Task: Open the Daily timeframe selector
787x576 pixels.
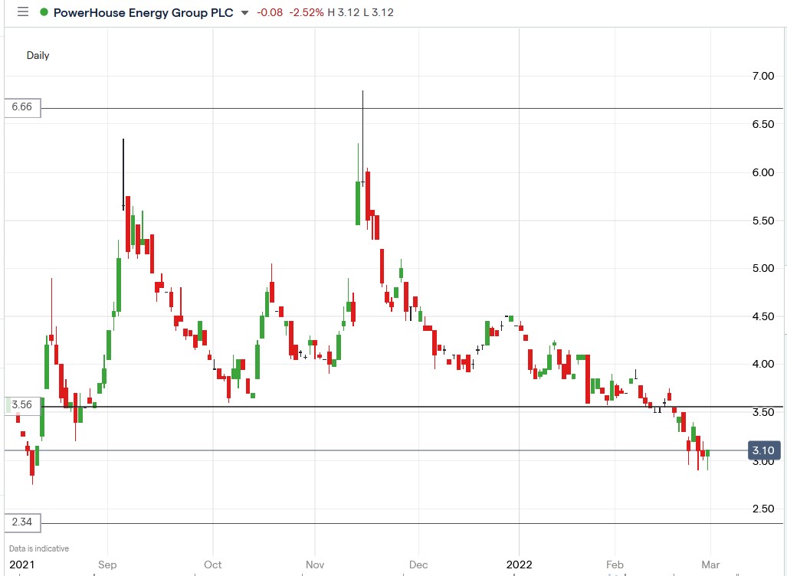Action: pyautogui.click(x=38, y=55)
